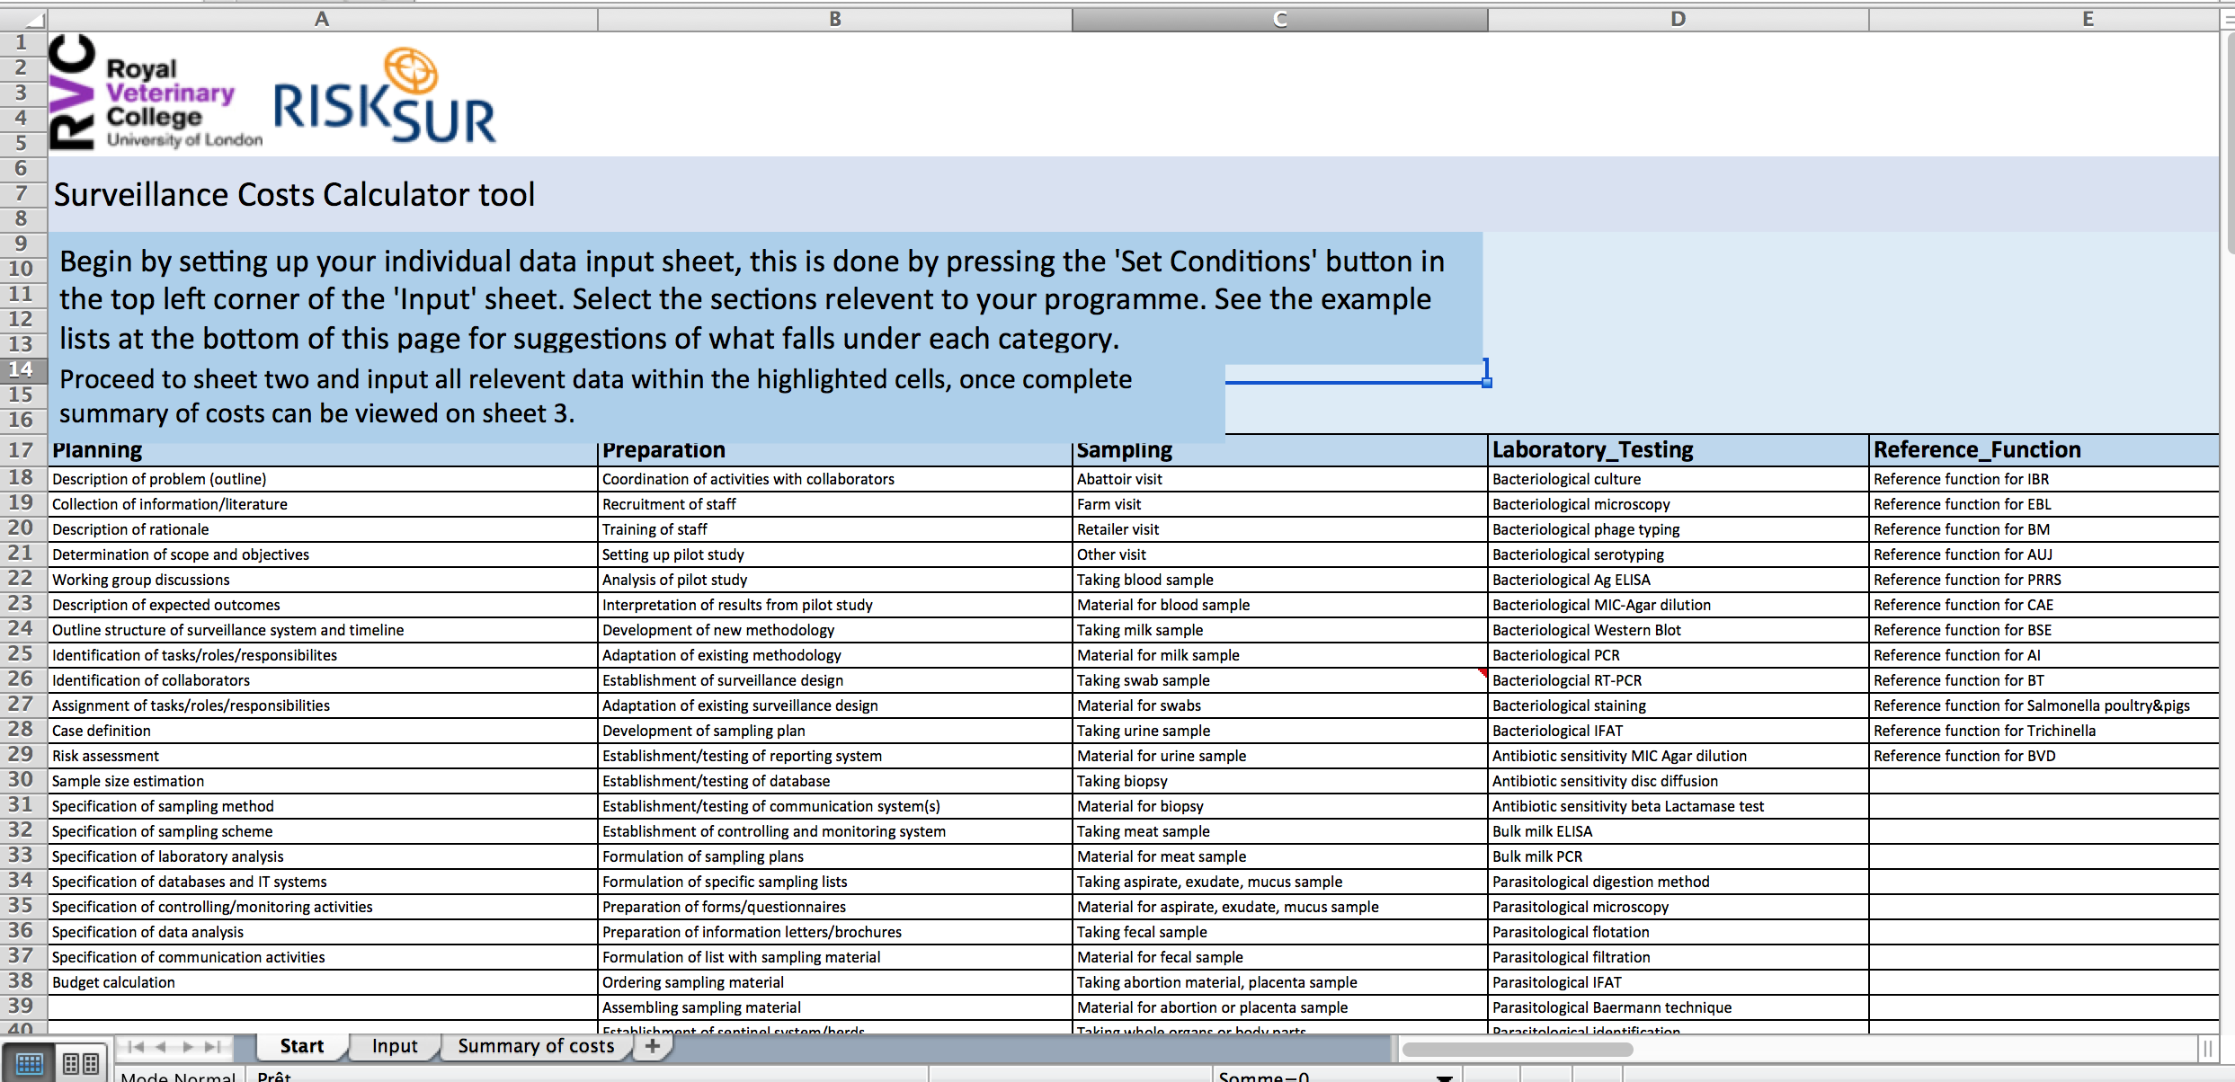This screenshot has height=1082, width=2235.
Task: Click the horizontal scrollbar thumb
Action: click(1518, 1049)
